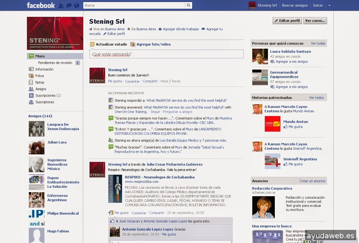Image resolution: width=359 pixels, height=243 pixels.
Task: Open friend requests icon in top bar
Action: tap(61, 6)
